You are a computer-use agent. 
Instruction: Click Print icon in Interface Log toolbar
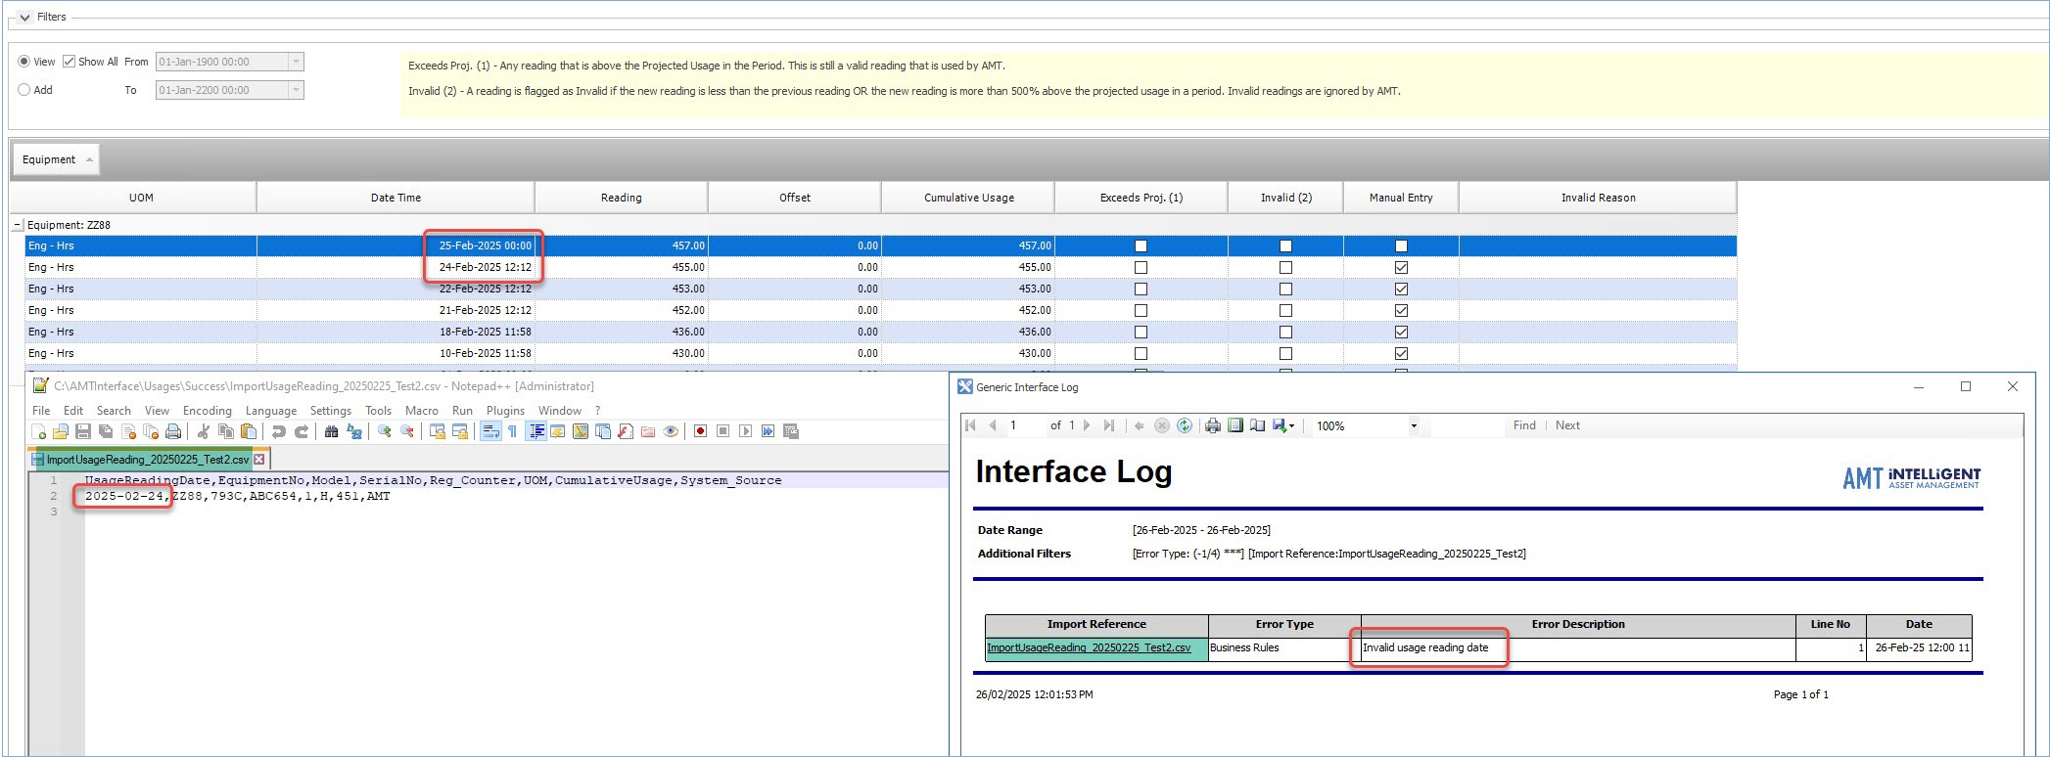1213,425
